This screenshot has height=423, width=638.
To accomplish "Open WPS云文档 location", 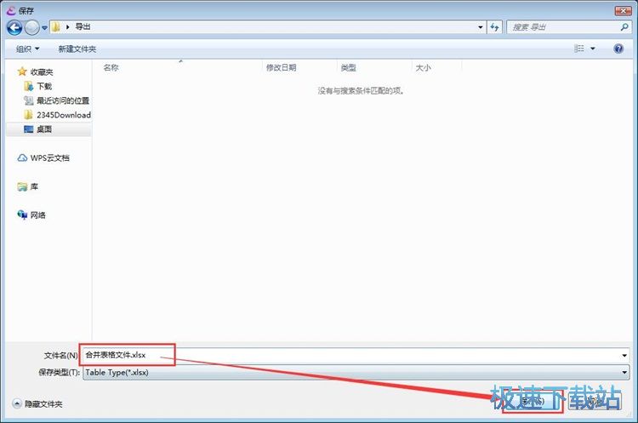I will click(49, 158).
